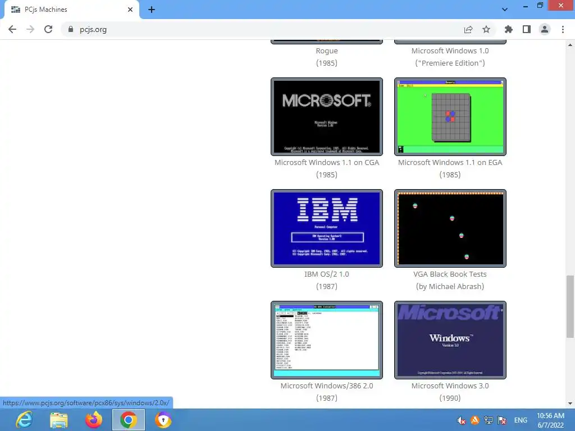
Task: Open the VGA Black Book Tests thumbnail
Action: [x=450, y=228]
